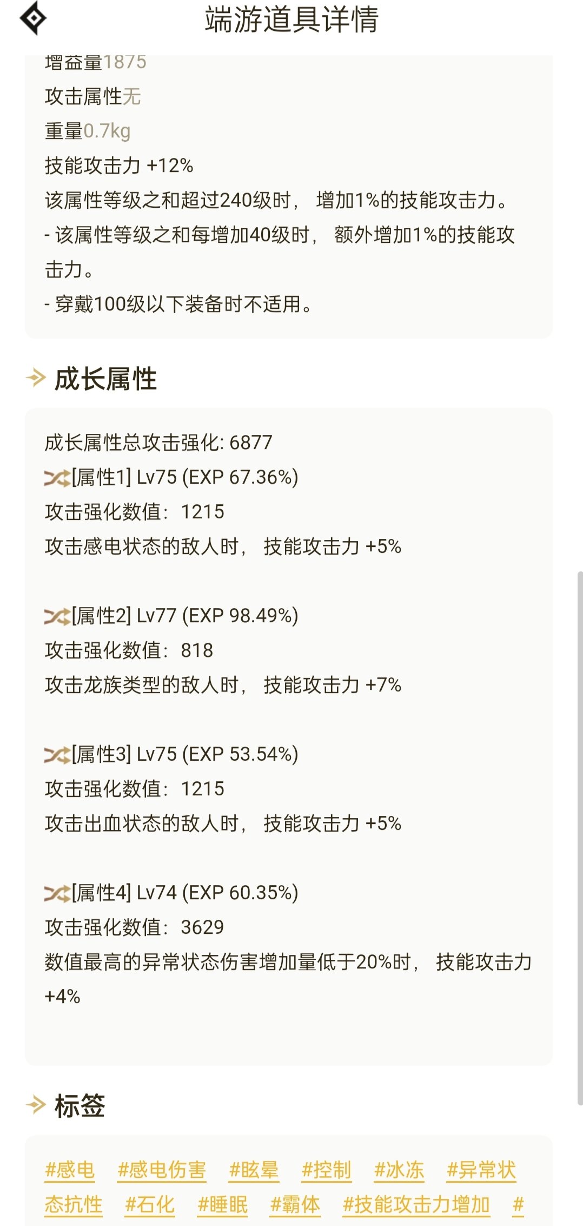
Task: Click the page scrollbar on the right edge
Action: pyautogui.click(x=580, y=837)
